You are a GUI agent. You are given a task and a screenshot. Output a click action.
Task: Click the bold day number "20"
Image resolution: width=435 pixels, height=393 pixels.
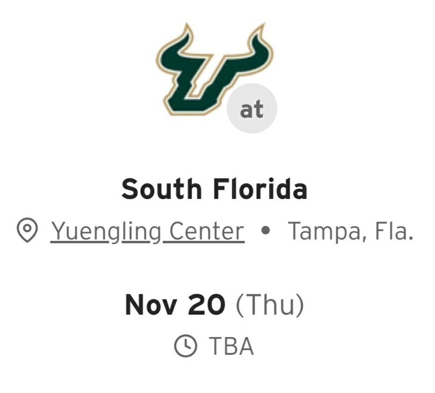click(x=206, y=305)
